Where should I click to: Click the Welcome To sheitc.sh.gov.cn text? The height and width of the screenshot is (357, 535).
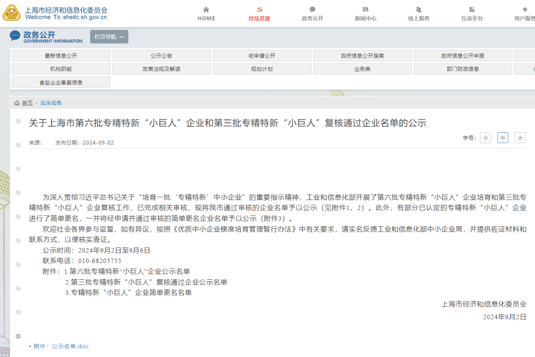click(66, 17)
